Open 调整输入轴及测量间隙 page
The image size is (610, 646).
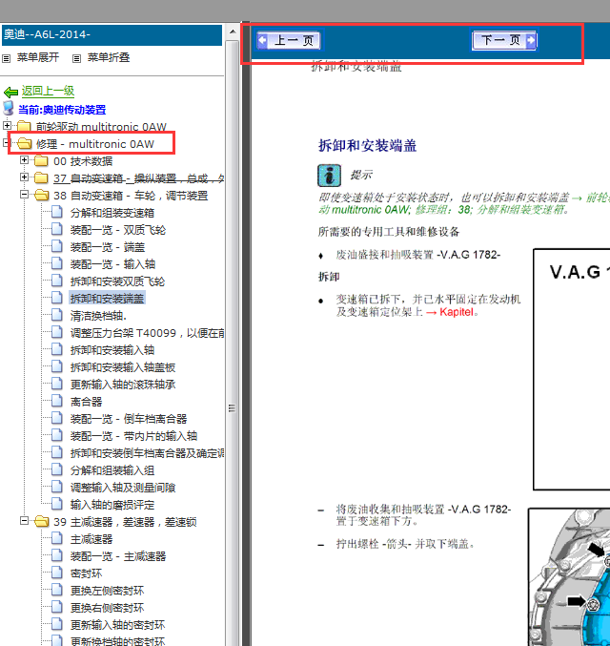coord(123,488)
